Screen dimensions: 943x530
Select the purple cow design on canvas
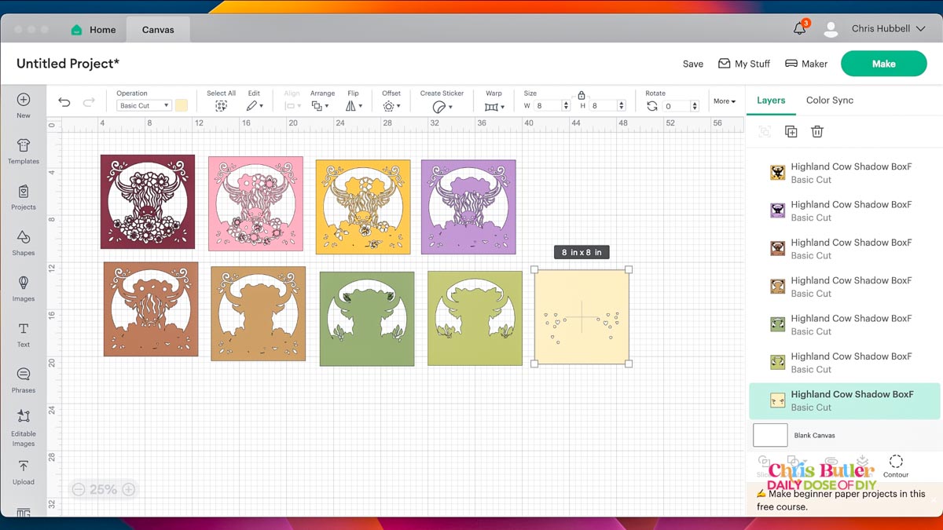[x=468, y=207]
